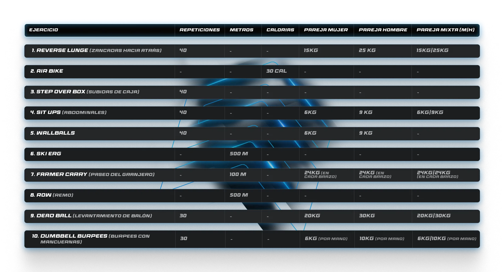Click the 40 repetitions in Step Over Box row
Screen dimensions: 504x272
(183, 92)
